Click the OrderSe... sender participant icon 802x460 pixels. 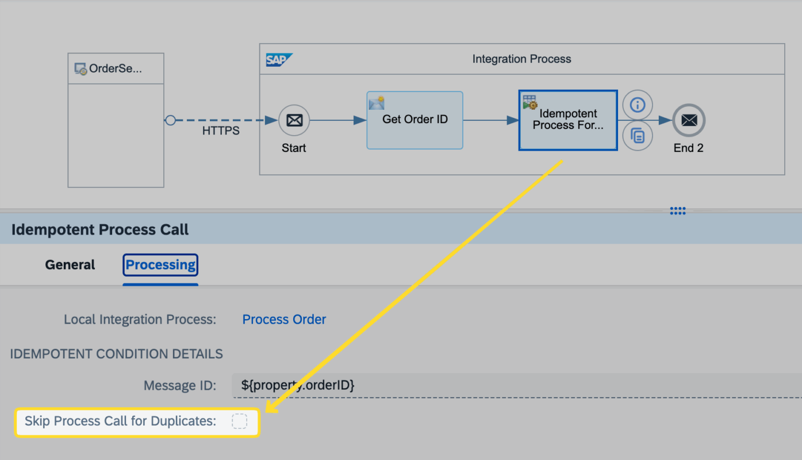[80, 69]
